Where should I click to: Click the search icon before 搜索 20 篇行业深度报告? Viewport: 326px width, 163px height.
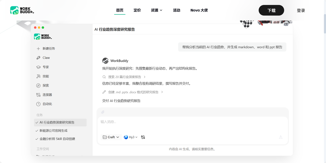[x=104, y=77]
